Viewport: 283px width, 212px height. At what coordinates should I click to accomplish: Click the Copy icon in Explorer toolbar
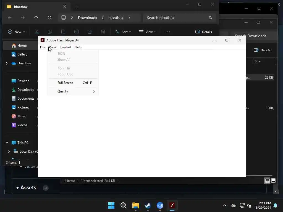click(x=50, y=32)
